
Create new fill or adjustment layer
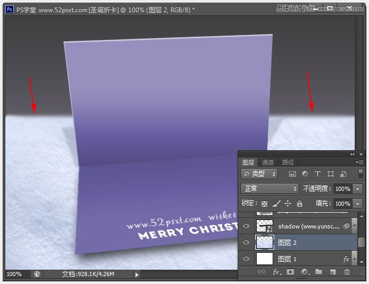click(x=305, y=272)
